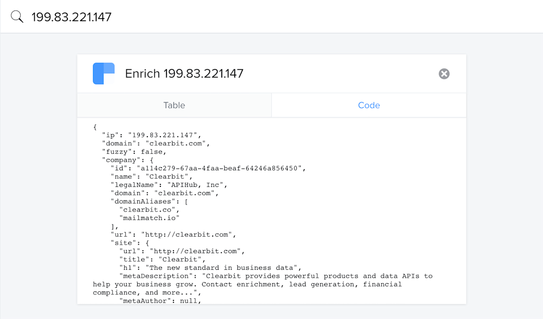The height and width of the screenshot is (319, 543).
Task: Click the "legalName": "APIHub, Inc" line
Action: [x=169, y=185]
